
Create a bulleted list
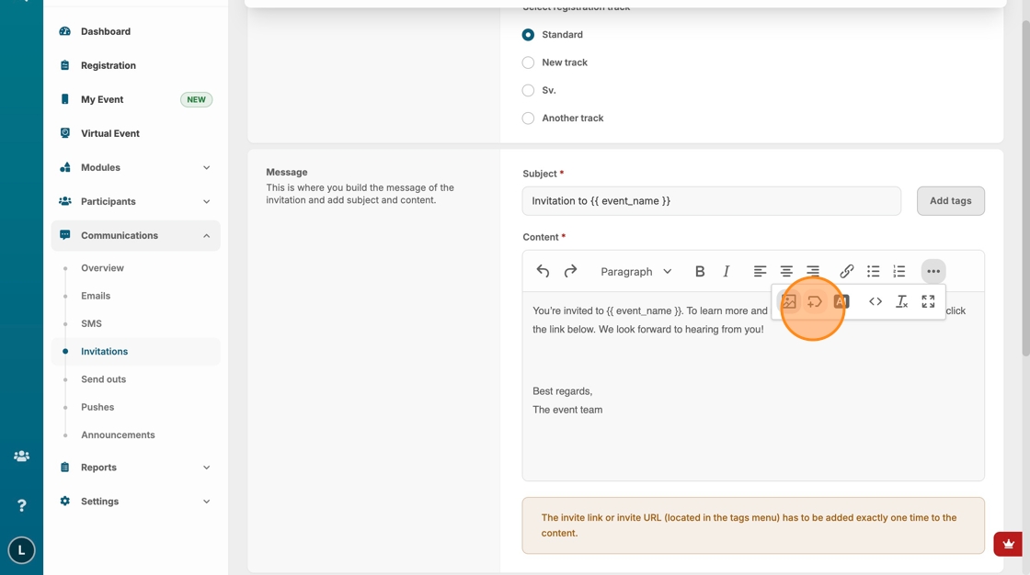[873, 272]
